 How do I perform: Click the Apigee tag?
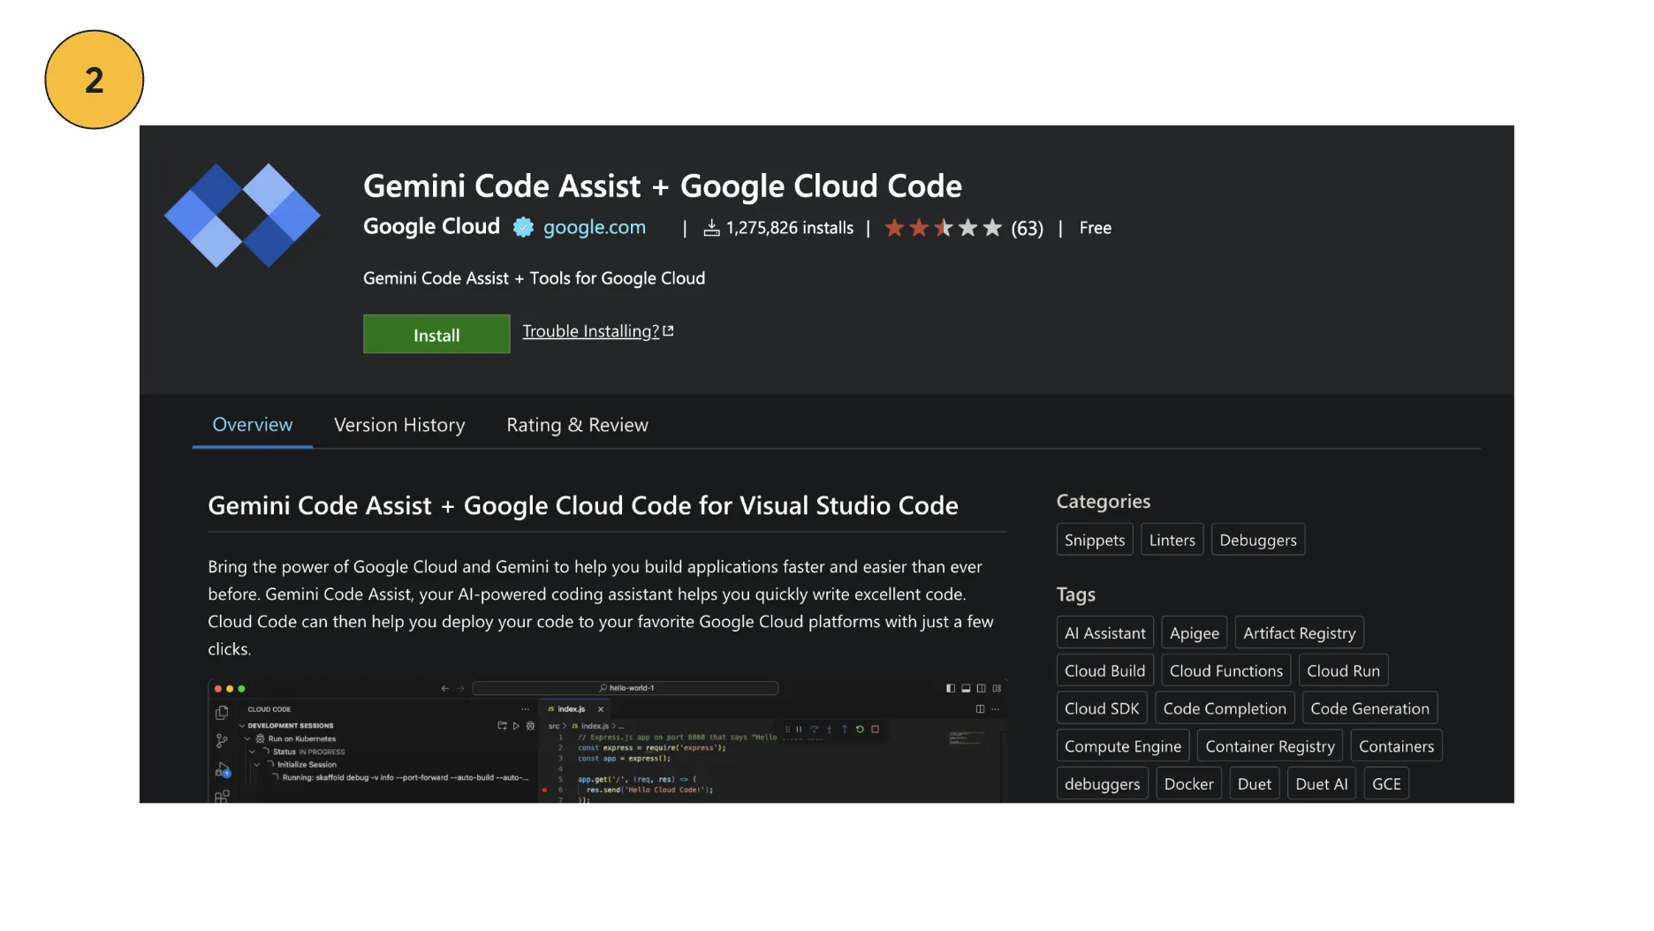tap(1195, 632)
